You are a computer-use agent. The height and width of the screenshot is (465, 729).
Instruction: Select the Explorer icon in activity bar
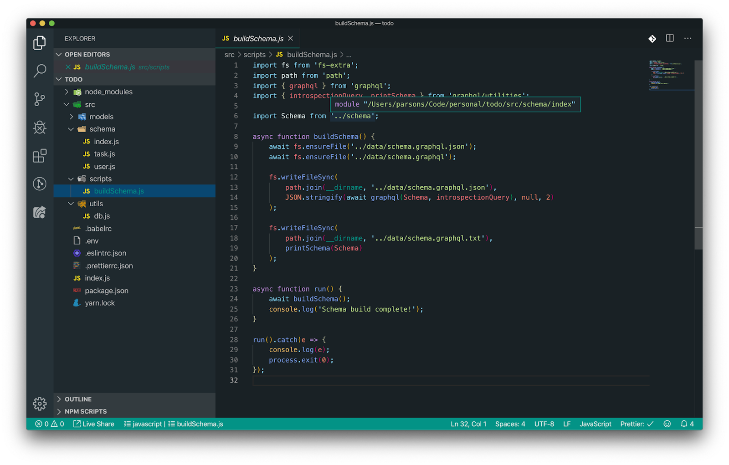click(x=40, y=42)
